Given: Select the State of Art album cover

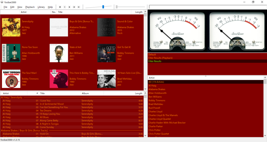Looking at the screenshot, I should 59,53.
